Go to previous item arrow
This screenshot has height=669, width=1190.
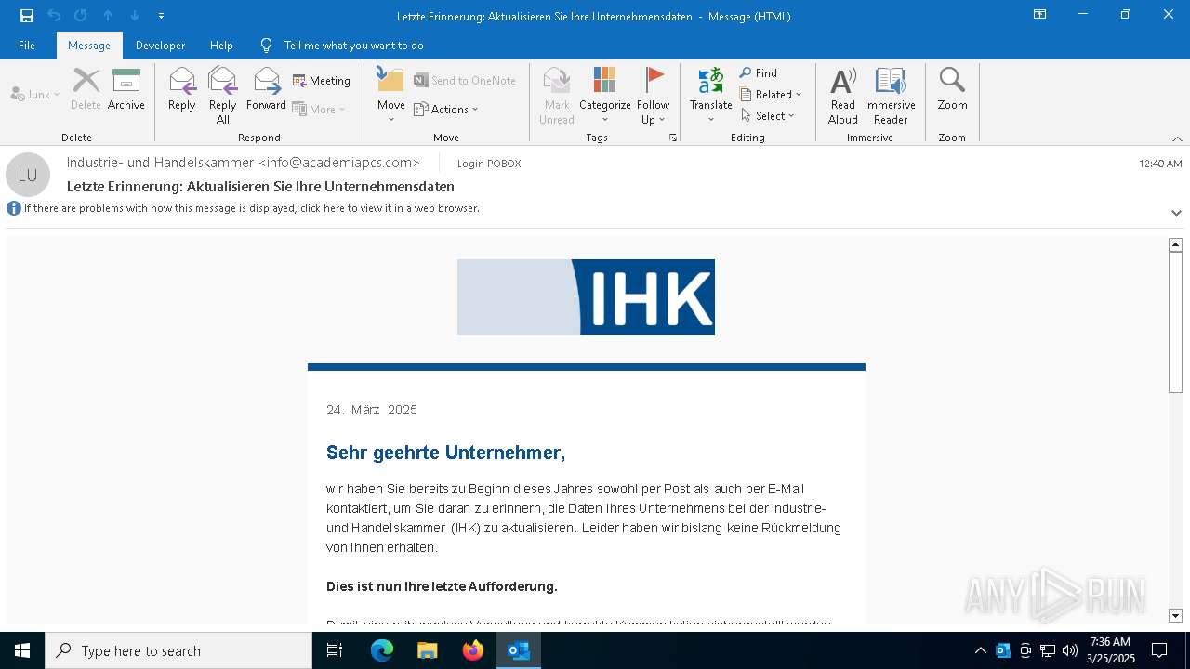click(x=108, y=16)
